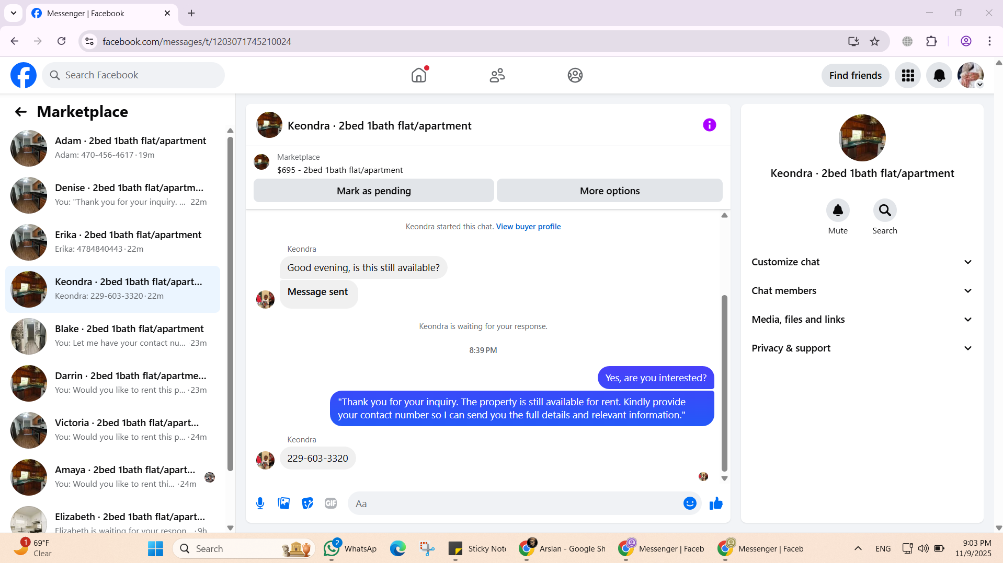Go to the Home feed icon
The image size is (1003, 563).
[419, 75]
